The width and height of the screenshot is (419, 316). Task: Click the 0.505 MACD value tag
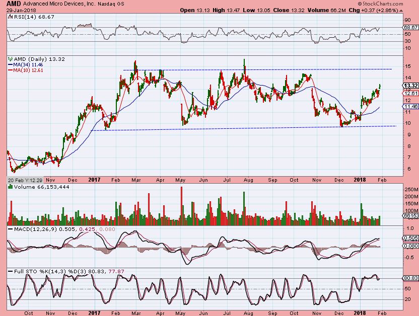(x=411, y=238)
